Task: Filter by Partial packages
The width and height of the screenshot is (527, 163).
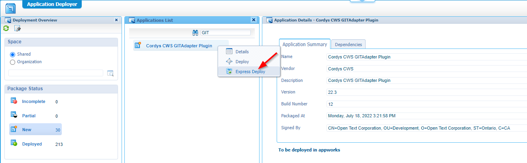Action: [x=29, y=116]
